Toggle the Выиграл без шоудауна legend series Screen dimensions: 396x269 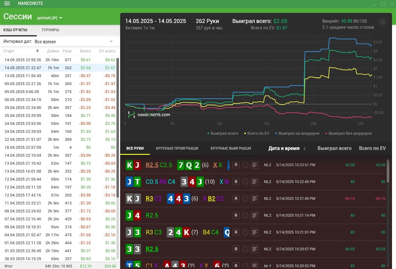348,133
